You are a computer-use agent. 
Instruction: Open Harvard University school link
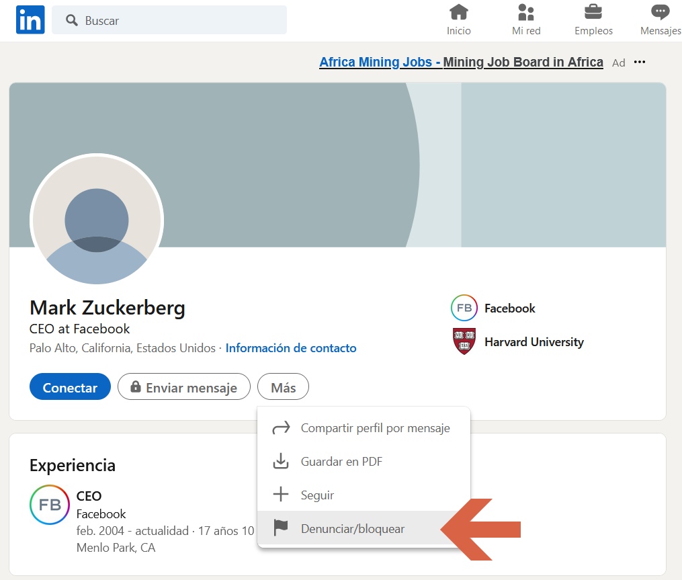click(x=534, y=342)
